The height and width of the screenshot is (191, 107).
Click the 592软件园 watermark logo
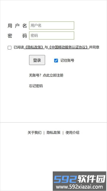coord(80,179)
